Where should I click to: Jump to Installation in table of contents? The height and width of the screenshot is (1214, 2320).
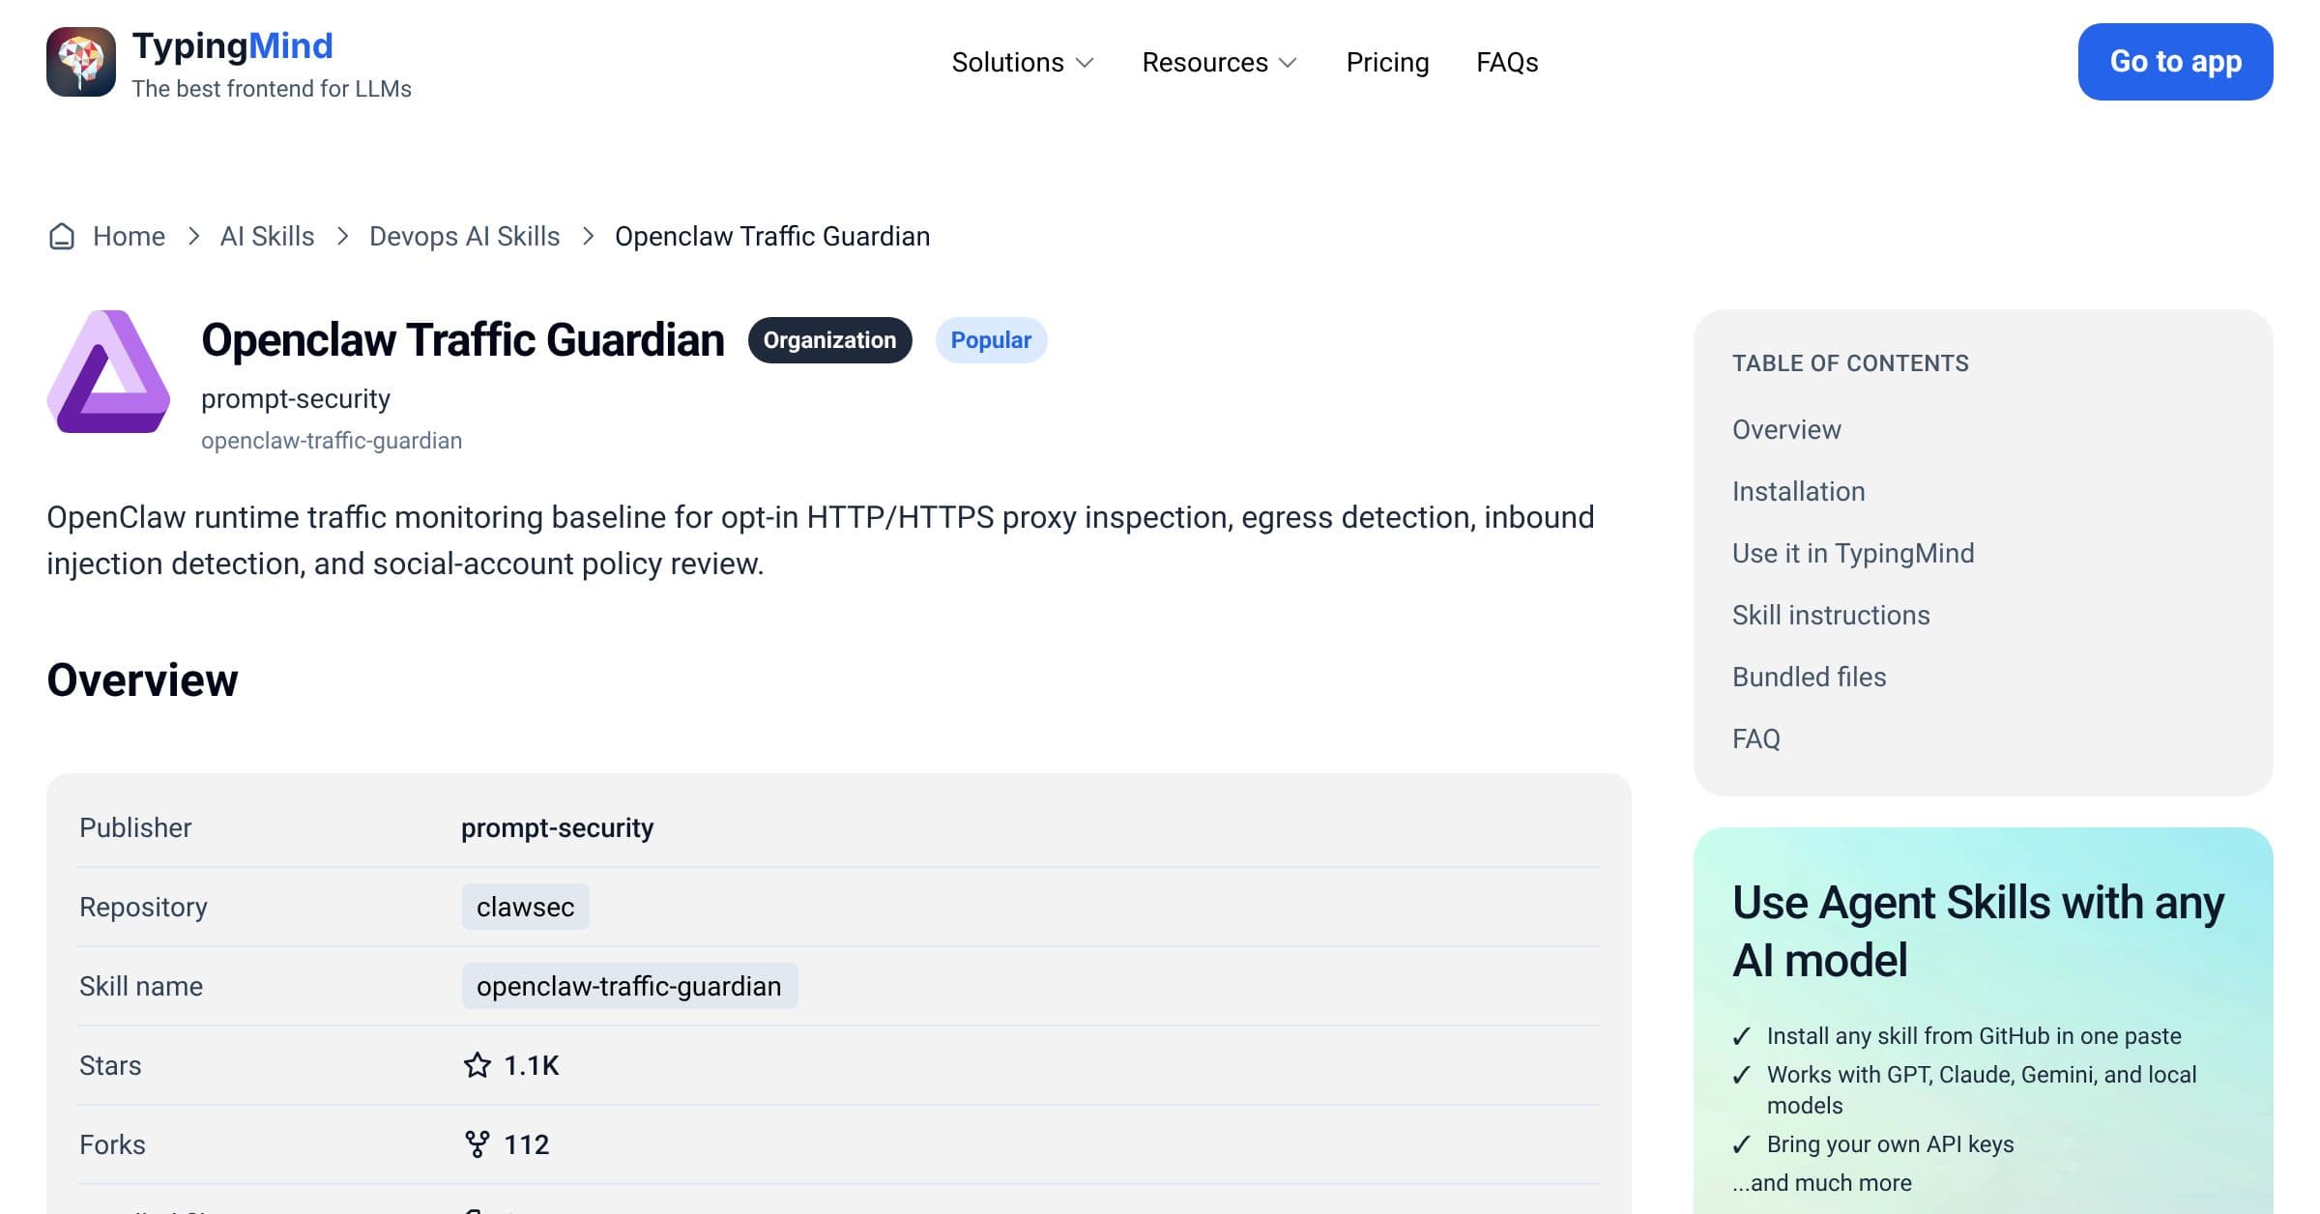click(1798, 491)
